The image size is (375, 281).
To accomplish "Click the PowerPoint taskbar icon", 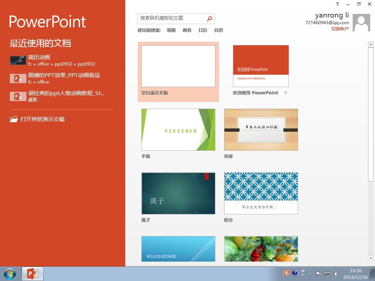I will (33, 274).
